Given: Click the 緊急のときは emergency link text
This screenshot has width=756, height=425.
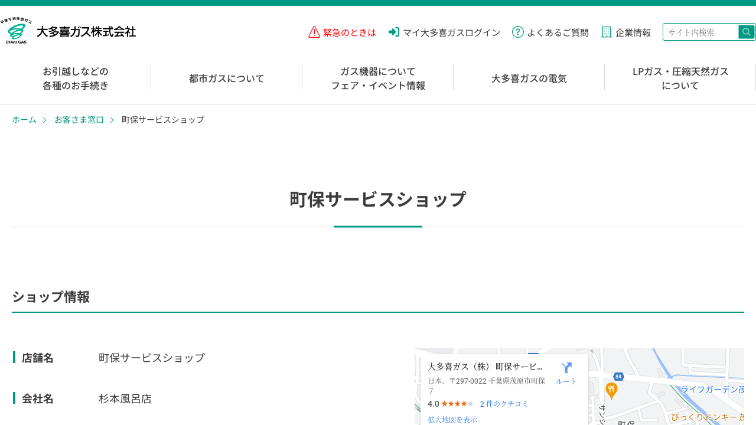Looking at the screenshot, I should (350, 32).
